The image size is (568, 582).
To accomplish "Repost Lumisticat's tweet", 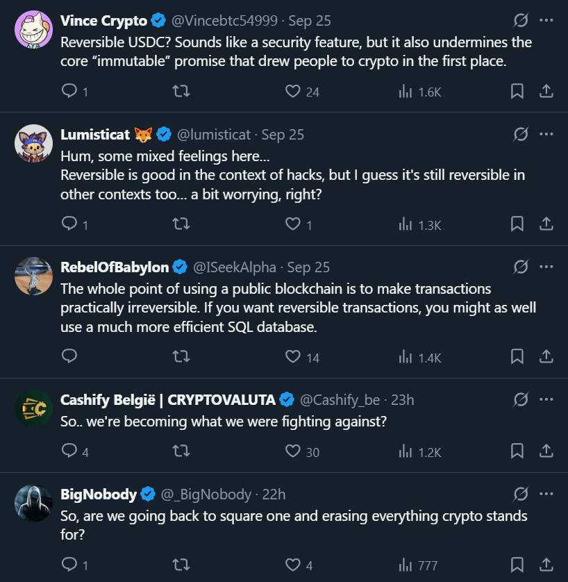I will [181, 224].
